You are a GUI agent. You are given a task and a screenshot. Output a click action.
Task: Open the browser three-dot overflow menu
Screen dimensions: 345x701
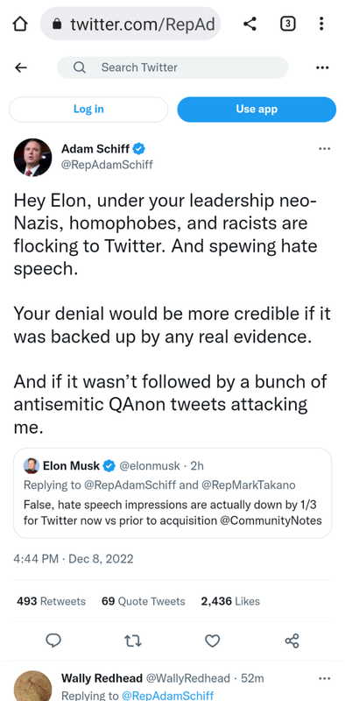[321, 24]
